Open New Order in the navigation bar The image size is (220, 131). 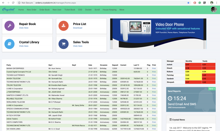(32, 10)
